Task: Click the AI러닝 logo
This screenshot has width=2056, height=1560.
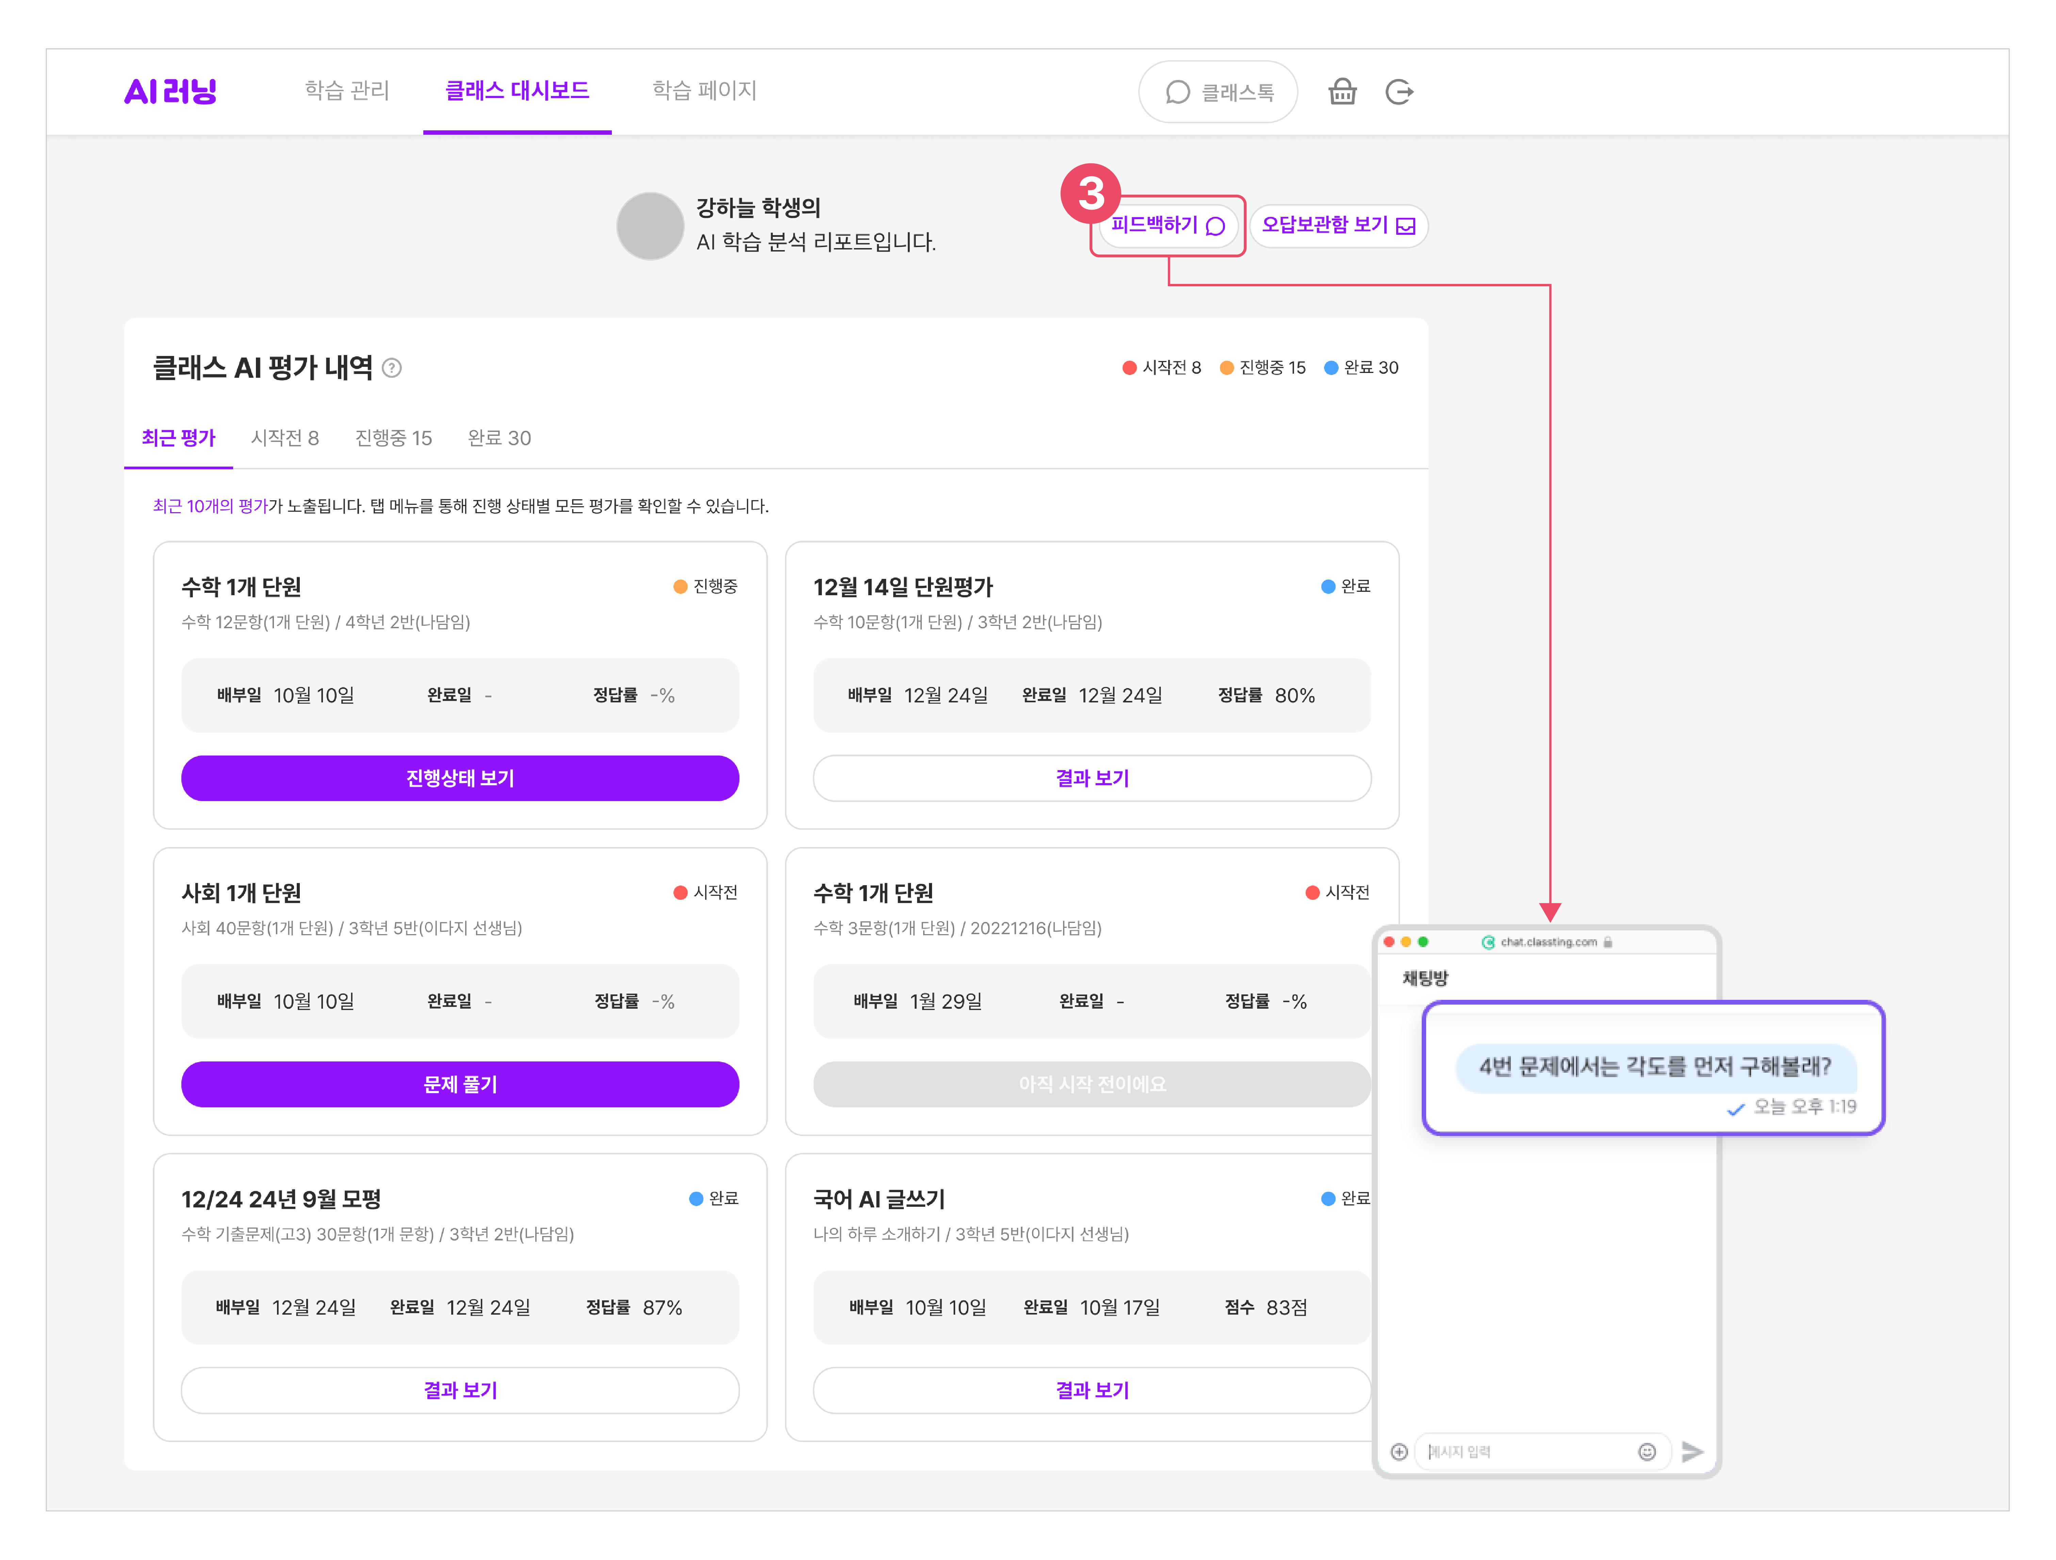Action: [170, 91]
